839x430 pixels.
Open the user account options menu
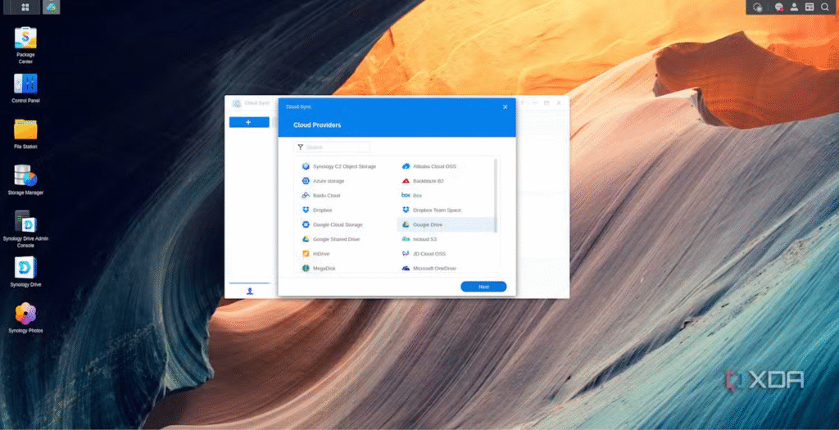click(x=794, y=7)
